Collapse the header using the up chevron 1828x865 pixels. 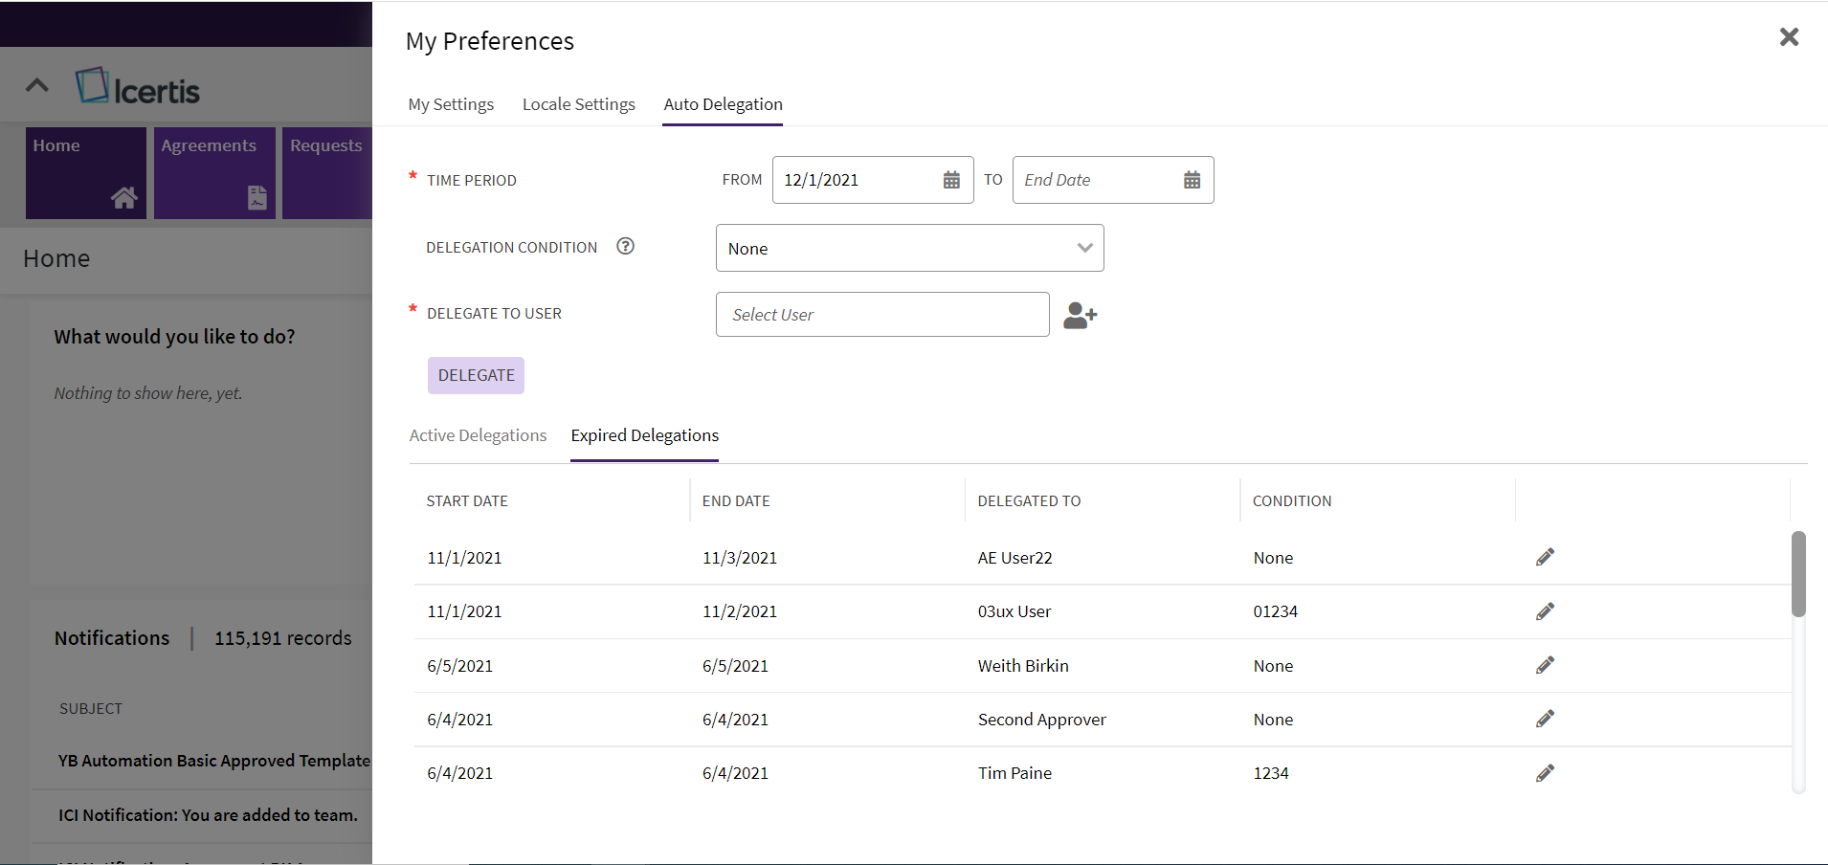[x=37, y=85]
